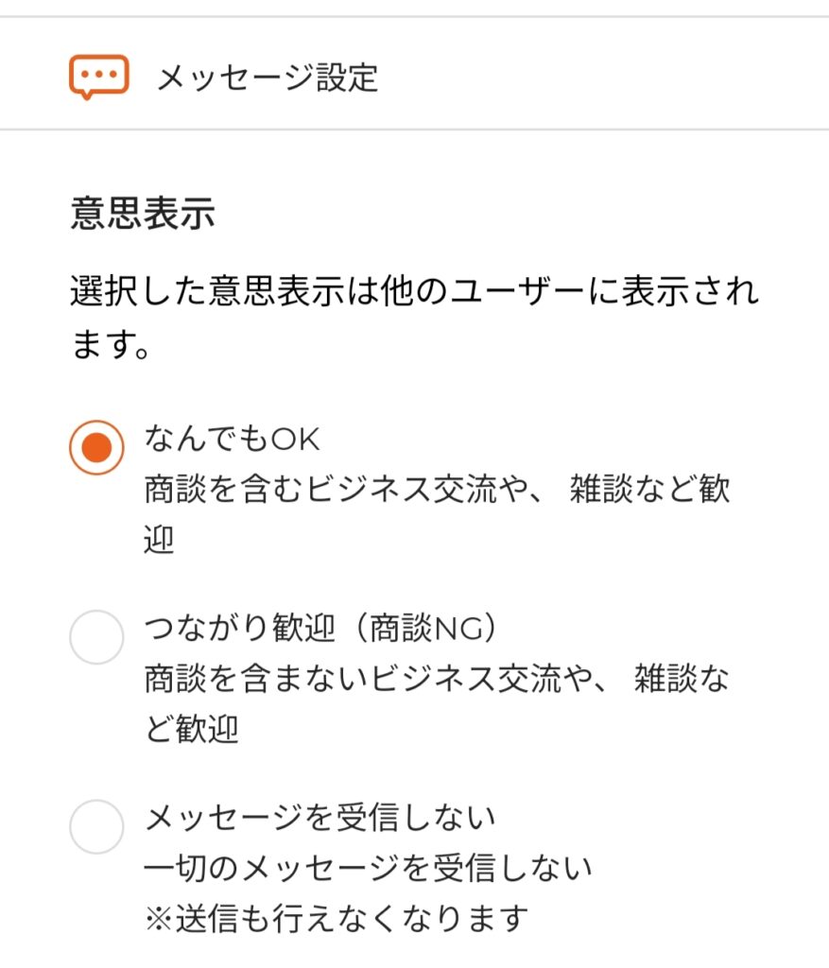Click the 意思表示 section heading

click(143, 215)
